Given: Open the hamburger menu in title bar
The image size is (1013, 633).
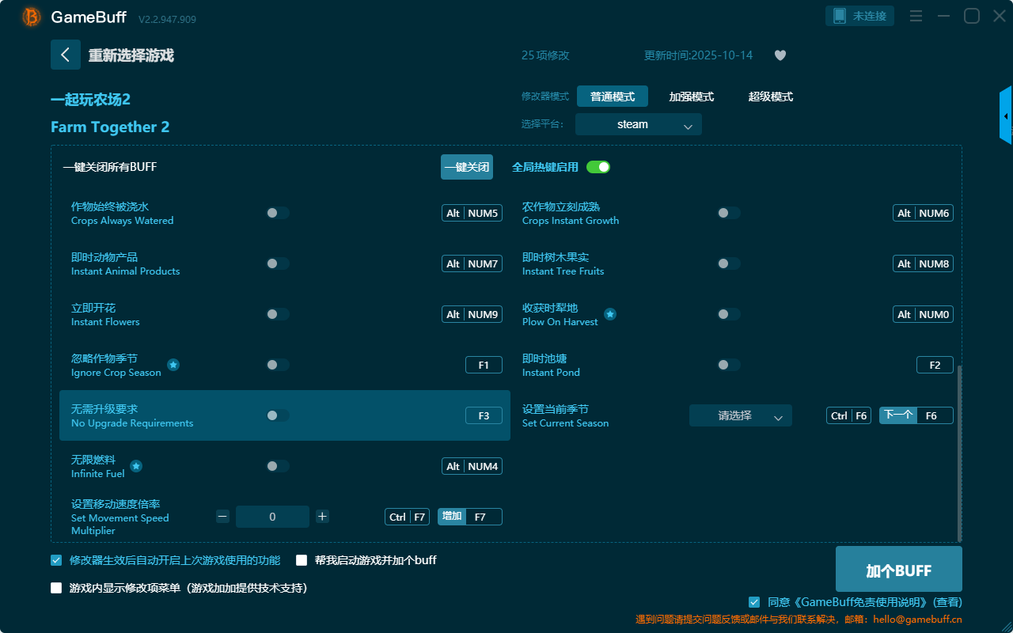Looking at the screenshot, I should [x=916, y=17].
